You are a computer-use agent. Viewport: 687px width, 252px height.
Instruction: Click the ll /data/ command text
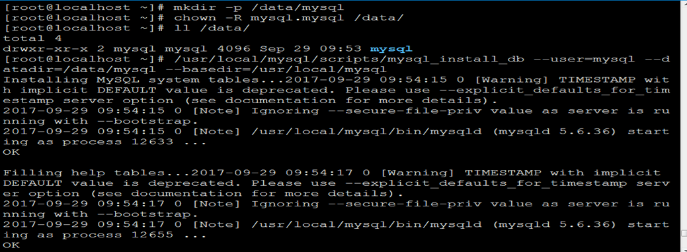212,28
